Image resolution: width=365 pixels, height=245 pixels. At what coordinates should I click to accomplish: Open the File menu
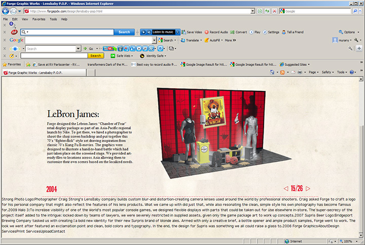coord(5,19)
